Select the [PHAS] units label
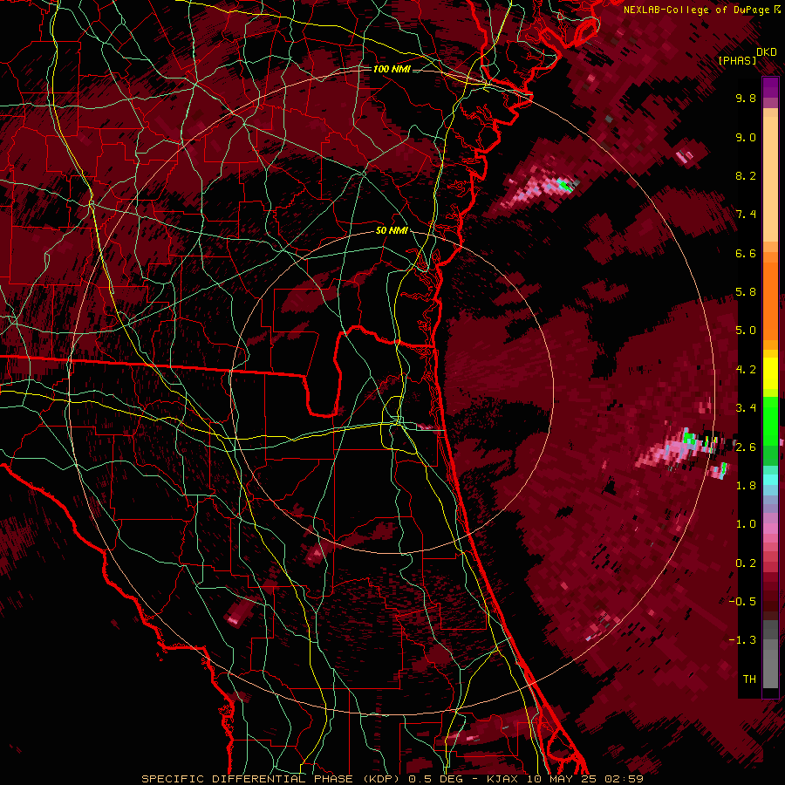Viewport: 785px width, 785px height. click(737, 60)
